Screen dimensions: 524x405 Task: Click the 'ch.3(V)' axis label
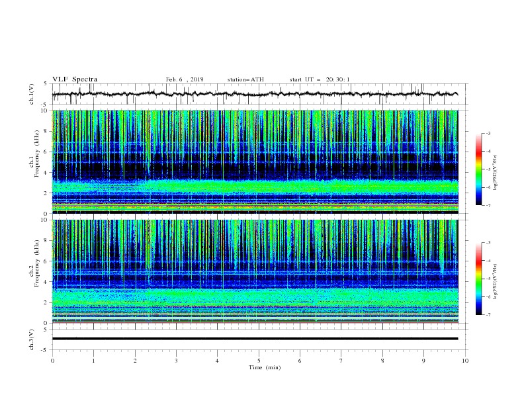click(32, 339)
